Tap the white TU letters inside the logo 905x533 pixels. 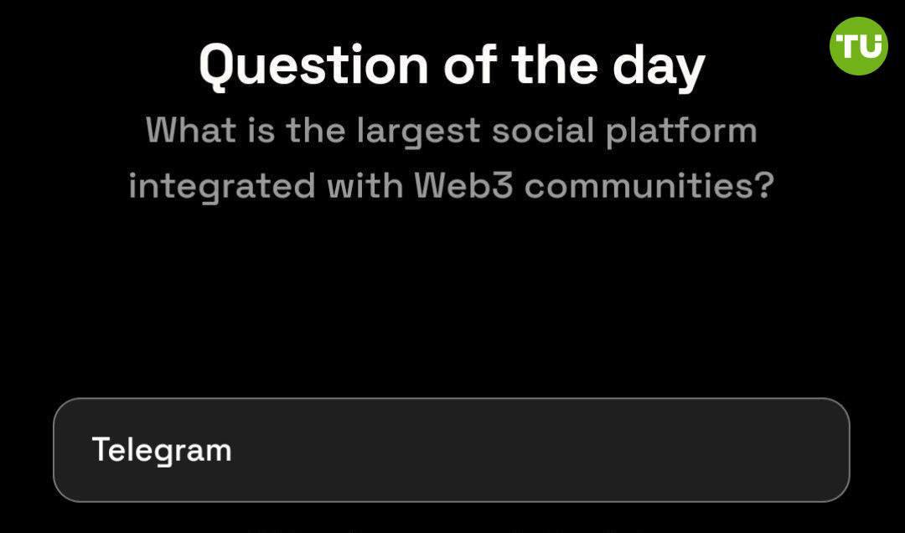859,45
